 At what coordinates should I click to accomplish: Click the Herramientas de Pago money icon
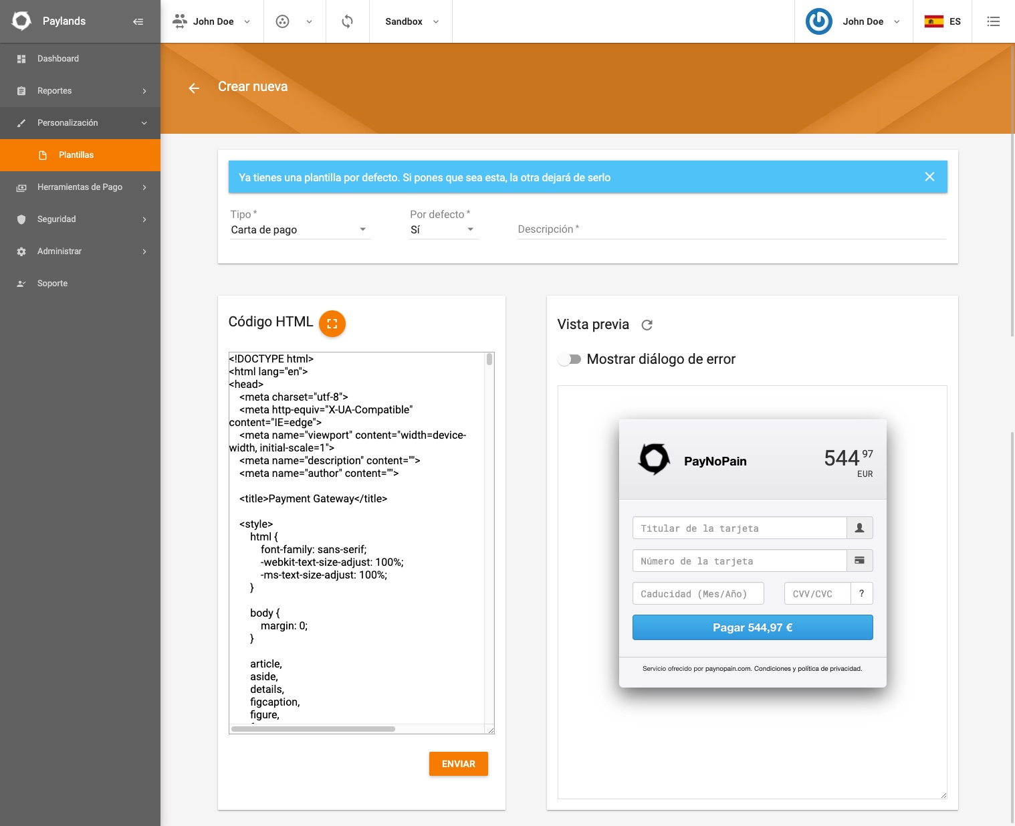coord(21,187)
